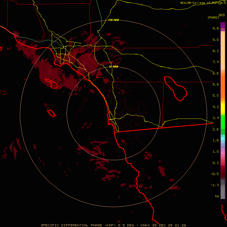Select the 1.0 value on color scale
Image resolution: width=227 pixels, height=227 pixels.
[216, 152]
